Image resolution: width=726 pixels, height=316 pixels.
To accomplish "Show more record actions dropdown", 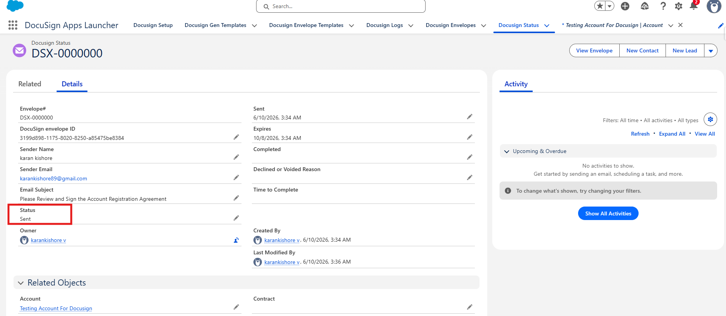I will pos(711,50).
